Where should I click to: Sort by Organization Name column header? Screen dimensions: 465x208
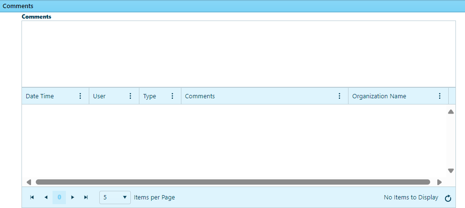pyautogui.click(x=379, y=96)
